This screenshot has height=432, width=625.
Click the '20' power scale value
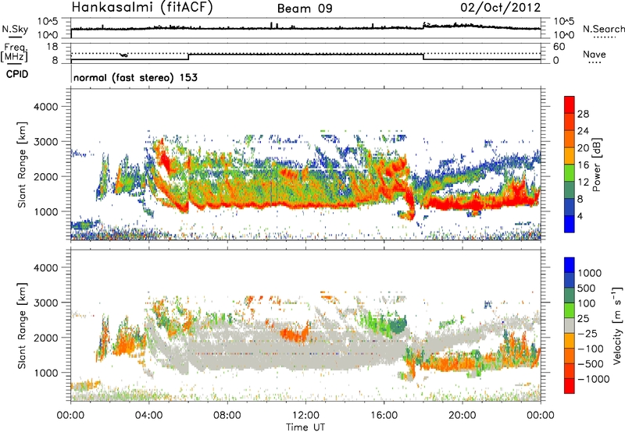(x=583, y=148)
